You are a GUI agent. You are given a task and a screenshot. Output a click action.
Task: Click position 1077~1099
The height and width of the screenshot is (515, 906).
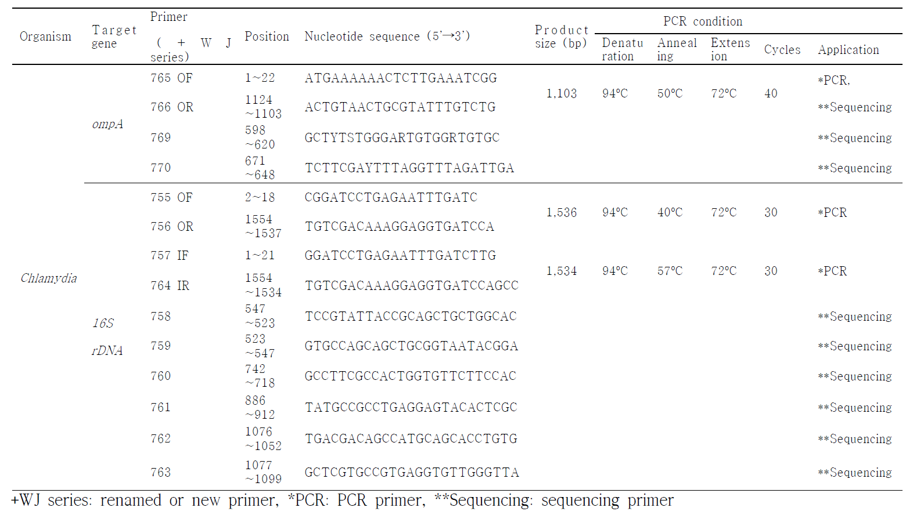click(x=263, y=473)
